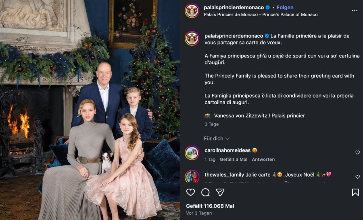Open the "Gefällt 116.068 Mal" likes list
363x220 pixels.
(210, 206)
